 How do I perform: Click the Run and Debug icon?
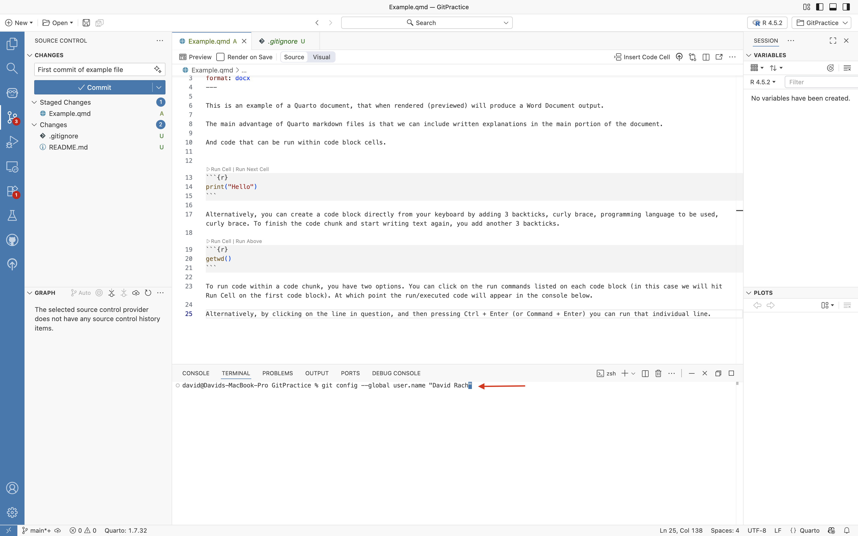coord(12,142)
